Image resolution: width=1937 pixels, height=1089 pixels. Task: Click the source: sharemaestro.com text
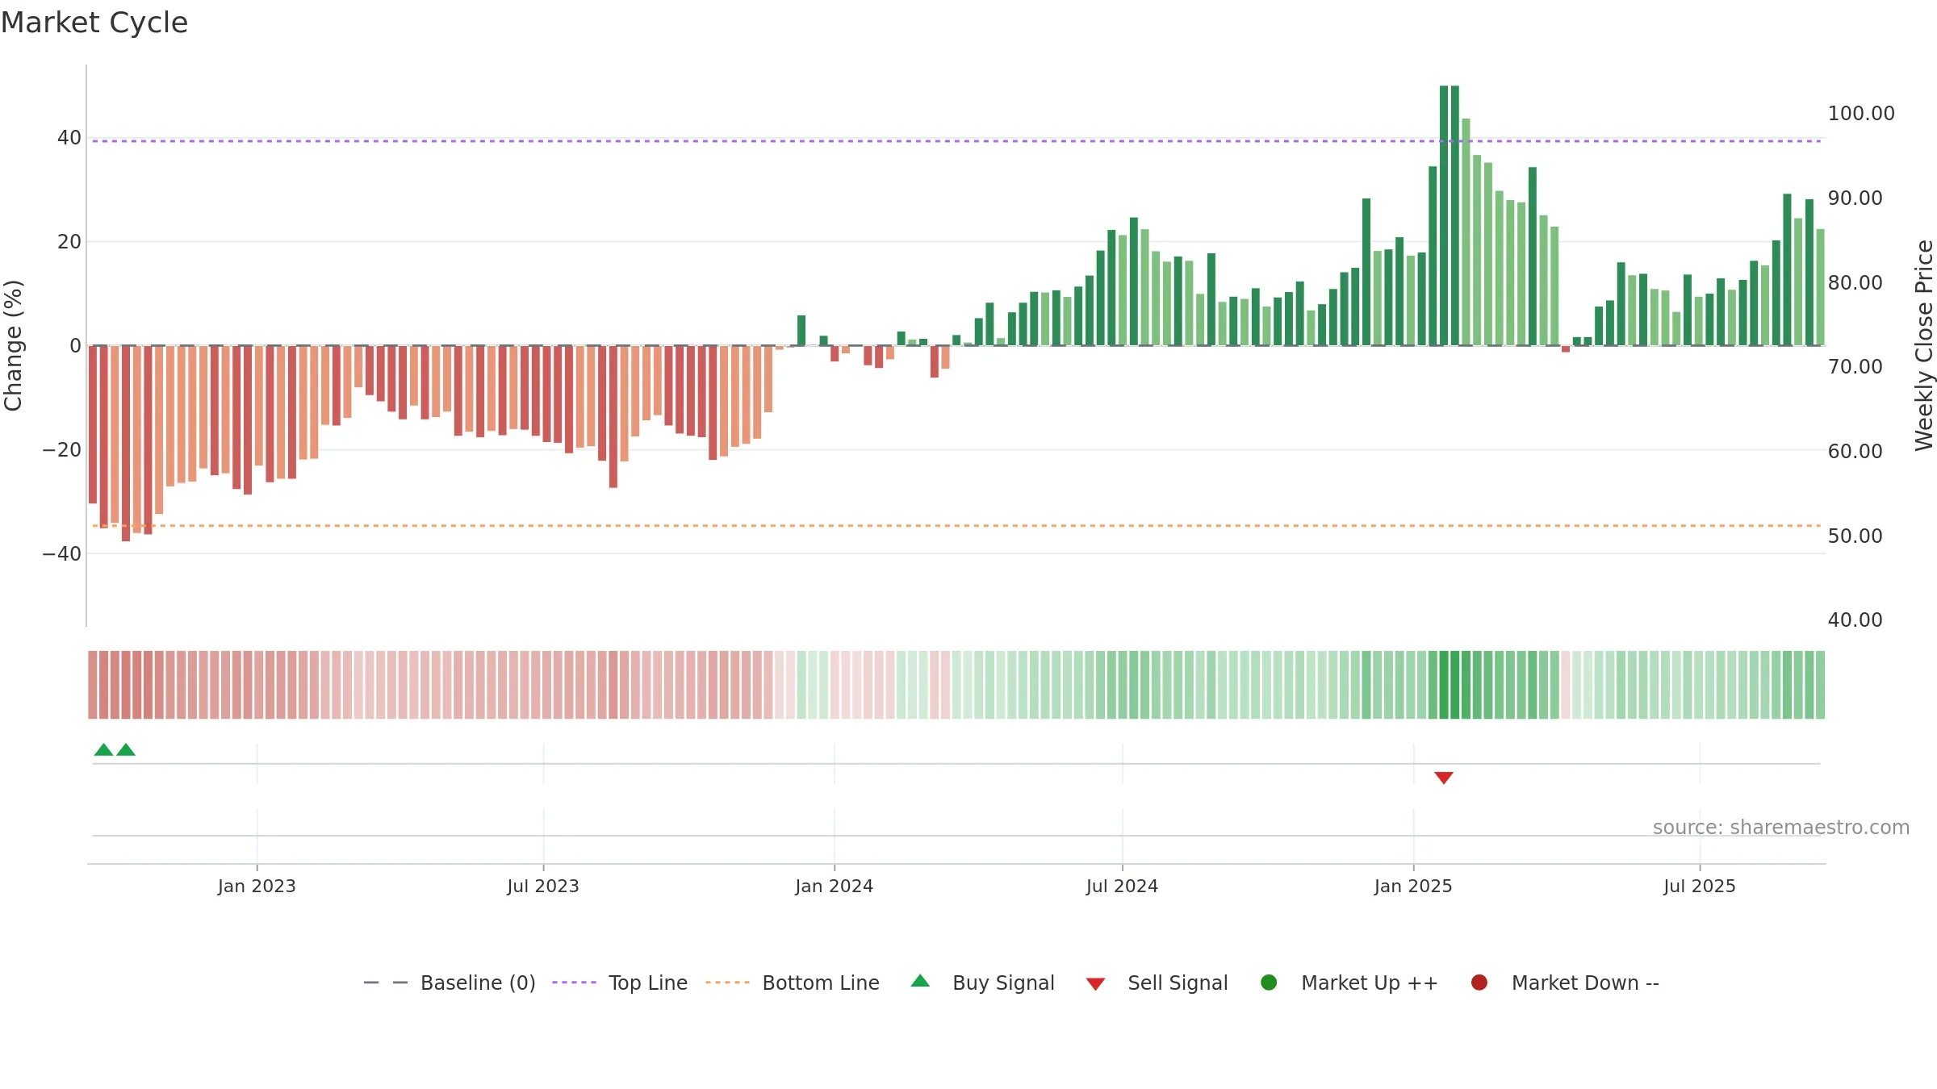click(1781, 827)
